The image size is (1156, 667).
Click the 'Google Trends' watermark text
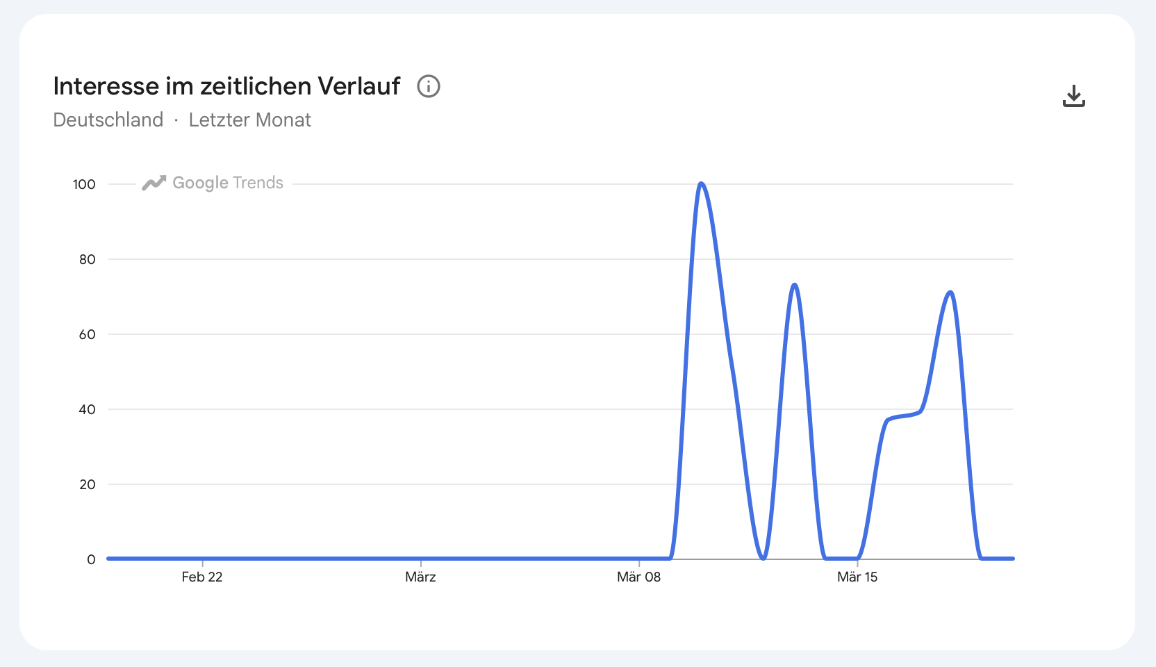pos(228,183)
